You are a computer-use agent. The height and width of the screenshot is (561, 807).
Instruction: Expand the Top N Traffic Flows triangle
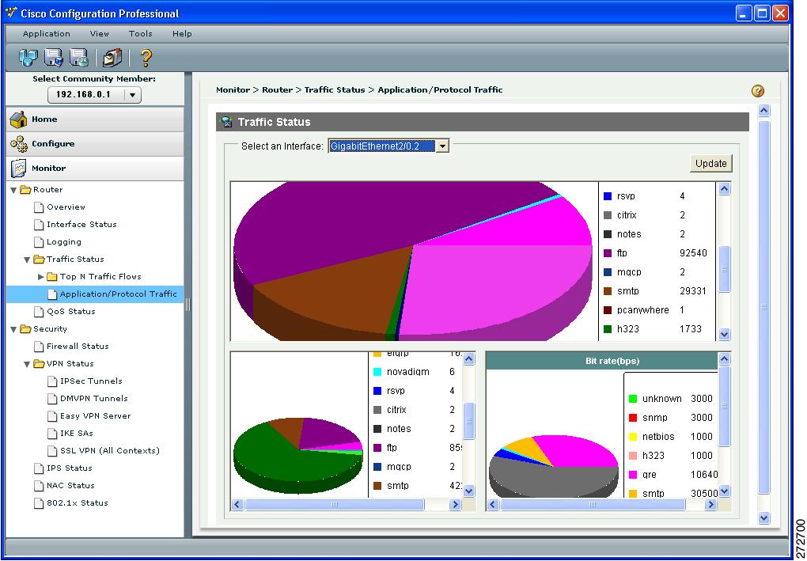(40, 276)
